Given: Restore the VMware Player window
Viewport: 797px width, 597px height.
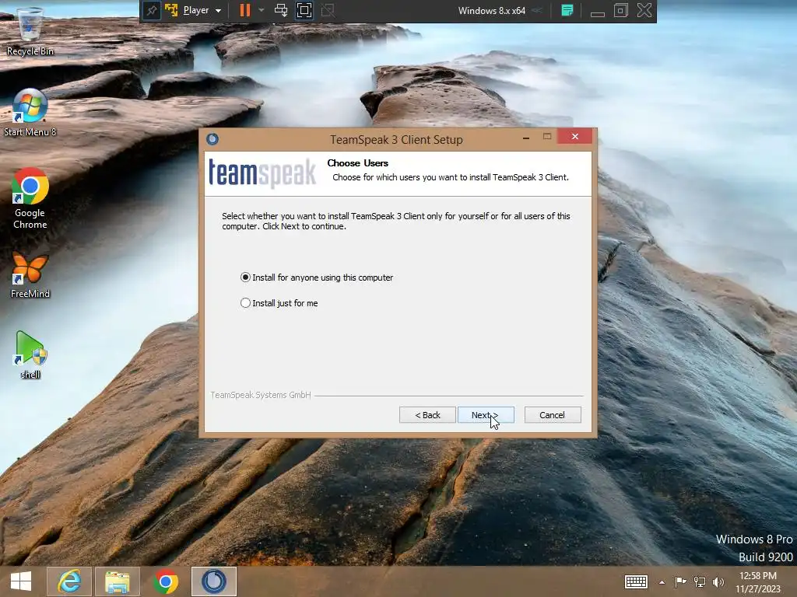Looking at the screenshot, I should [x=620, y=10].
